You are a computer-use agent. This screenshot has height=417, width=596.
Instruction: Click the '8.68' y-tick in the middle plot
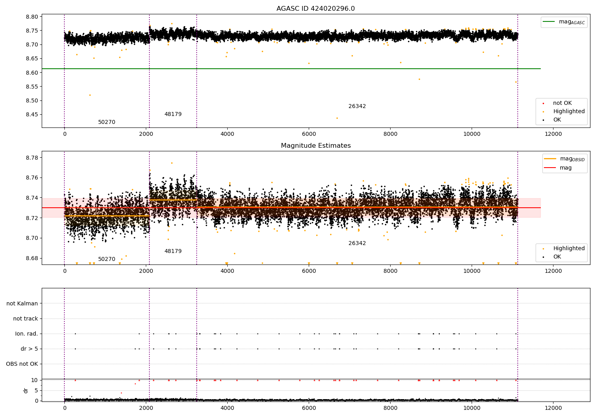click(32, 259)
